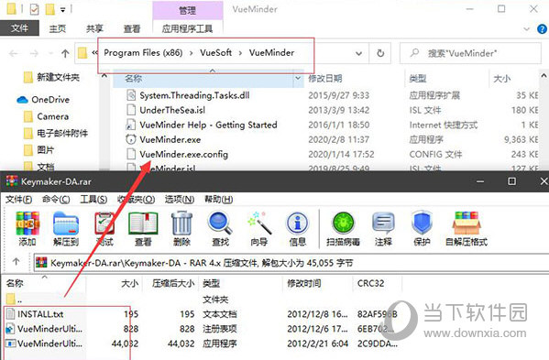Click the VueMinder.exe file icon

pyautogui.click(x=131, y=139)
